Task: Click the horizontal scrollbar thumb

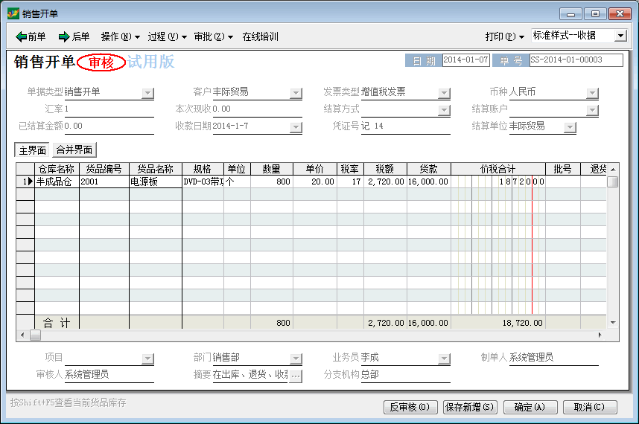Action: (x=36, y=335)
